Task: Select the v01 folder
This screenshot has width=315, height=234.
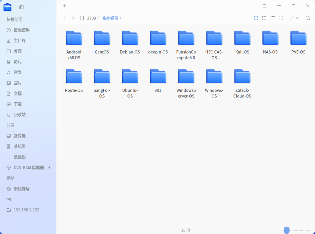Action: (x=158, y=81)
